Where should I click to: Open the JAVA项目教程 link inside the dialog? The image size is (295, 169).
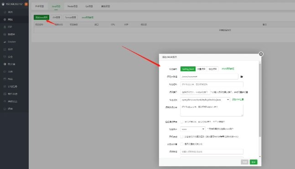click(x=228, y=69)
